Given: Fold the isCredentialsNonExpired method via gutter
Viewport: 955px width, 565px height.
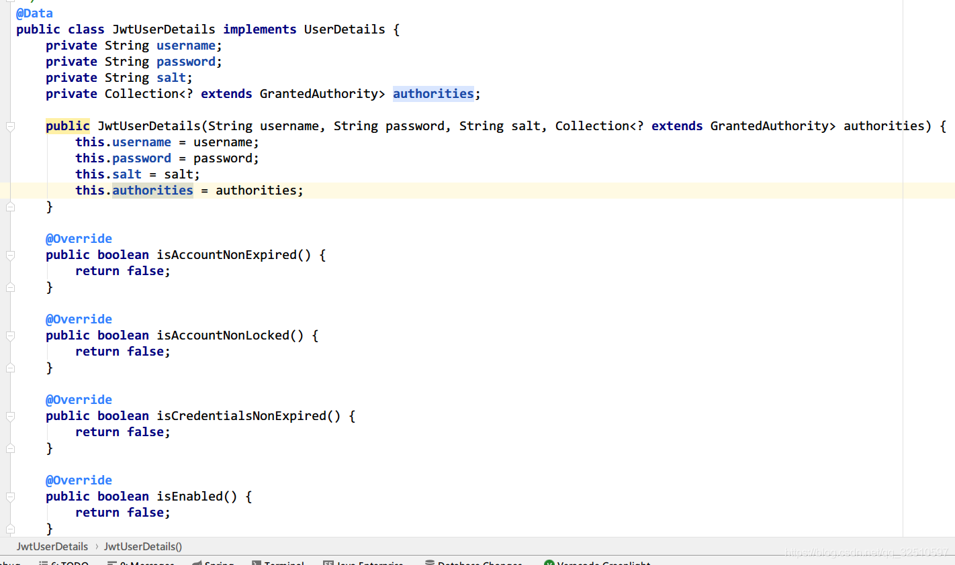Looking at the screenshot, I should 10,416.
